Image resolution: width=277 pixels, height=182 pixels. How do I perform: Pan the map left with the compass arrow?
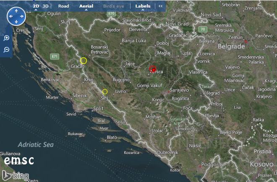click(x=10, y=16)
